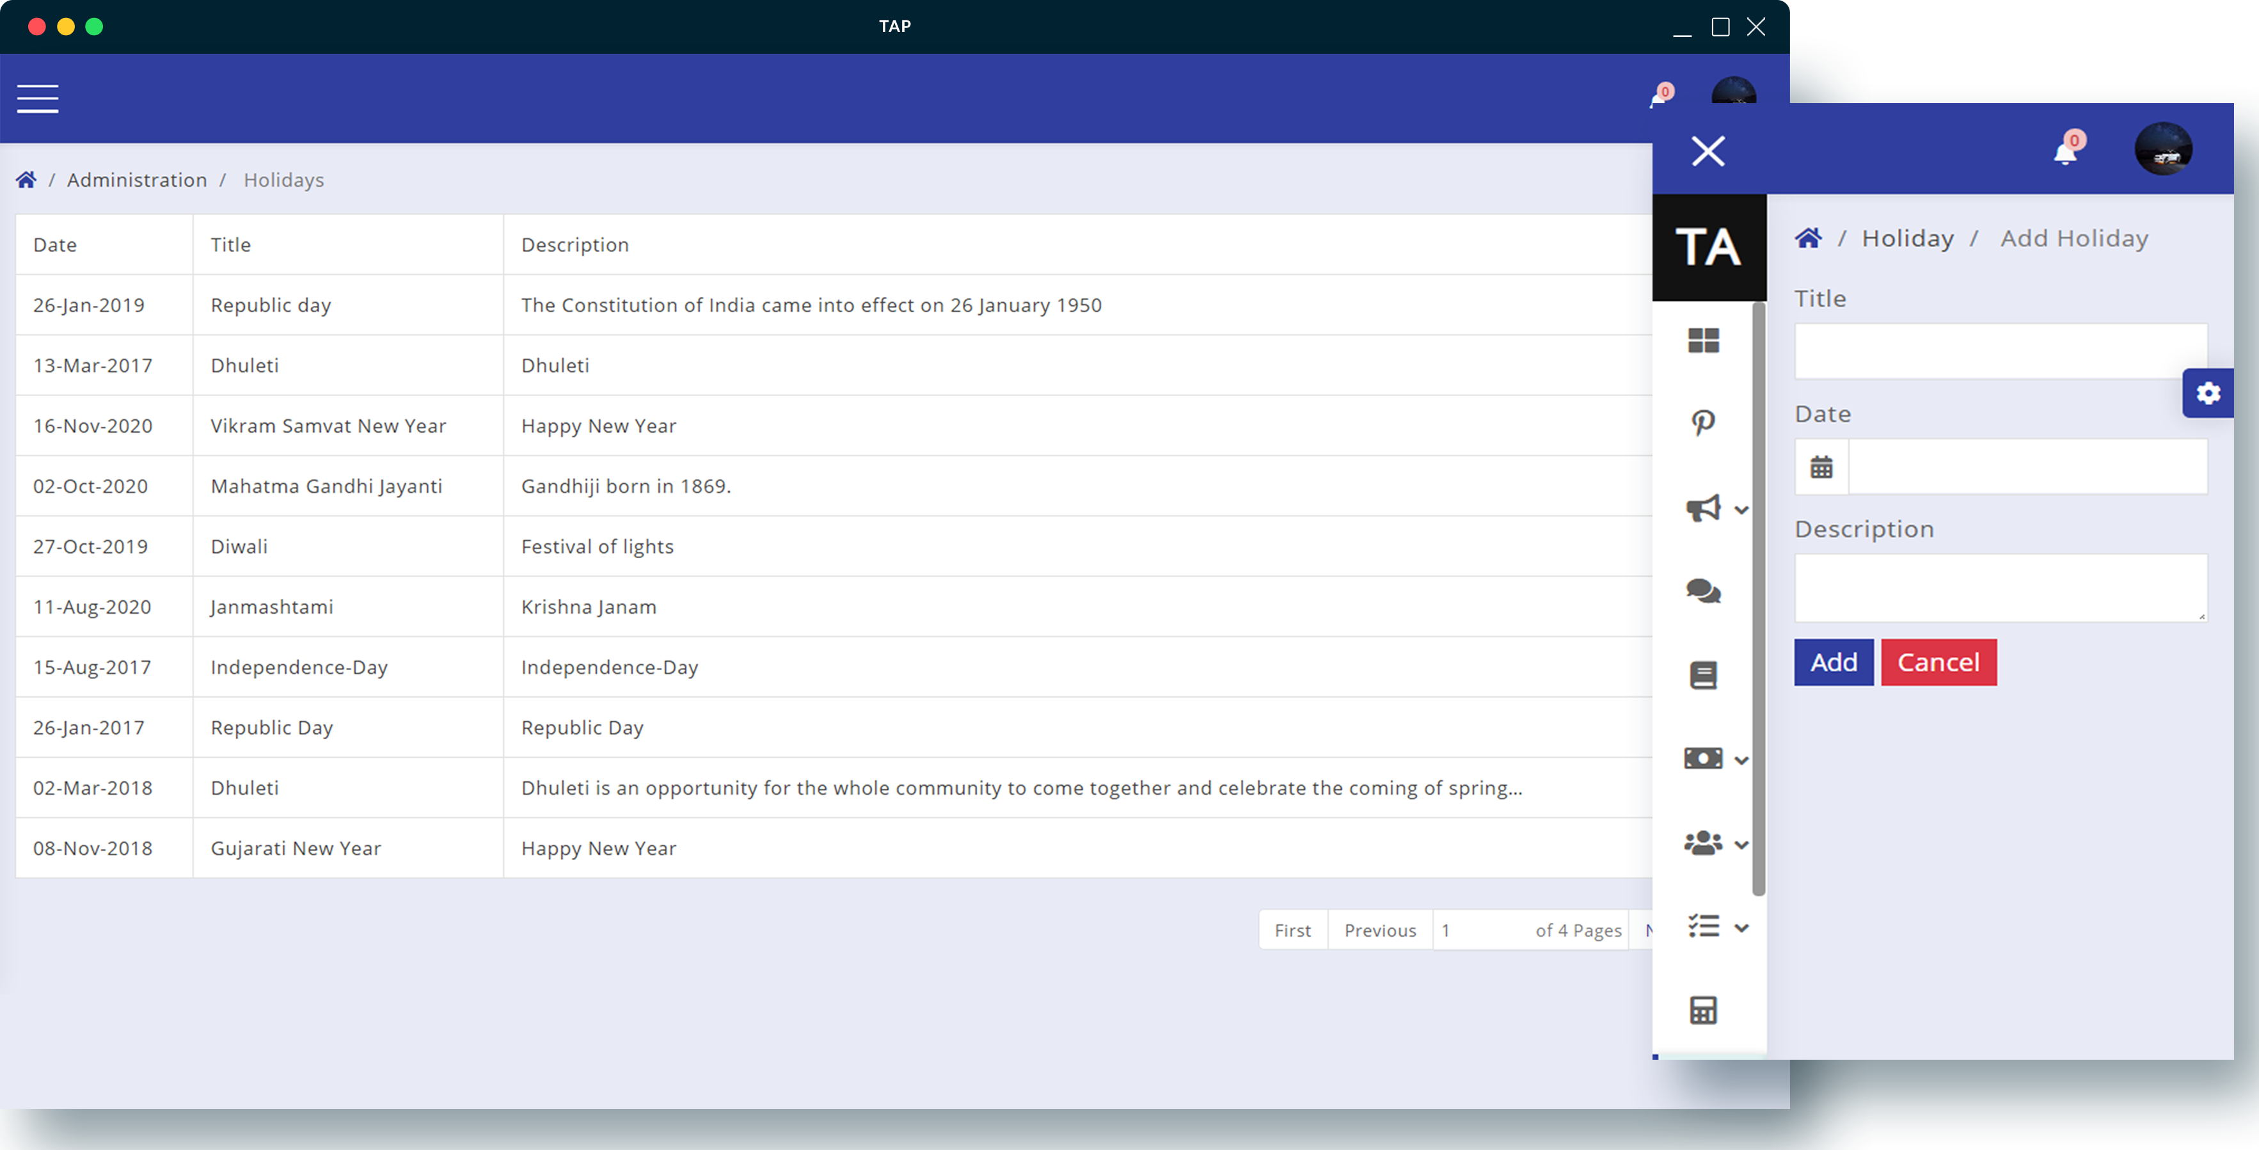Click the Holiday breadcrumb link

click(x=1907, y=239)
